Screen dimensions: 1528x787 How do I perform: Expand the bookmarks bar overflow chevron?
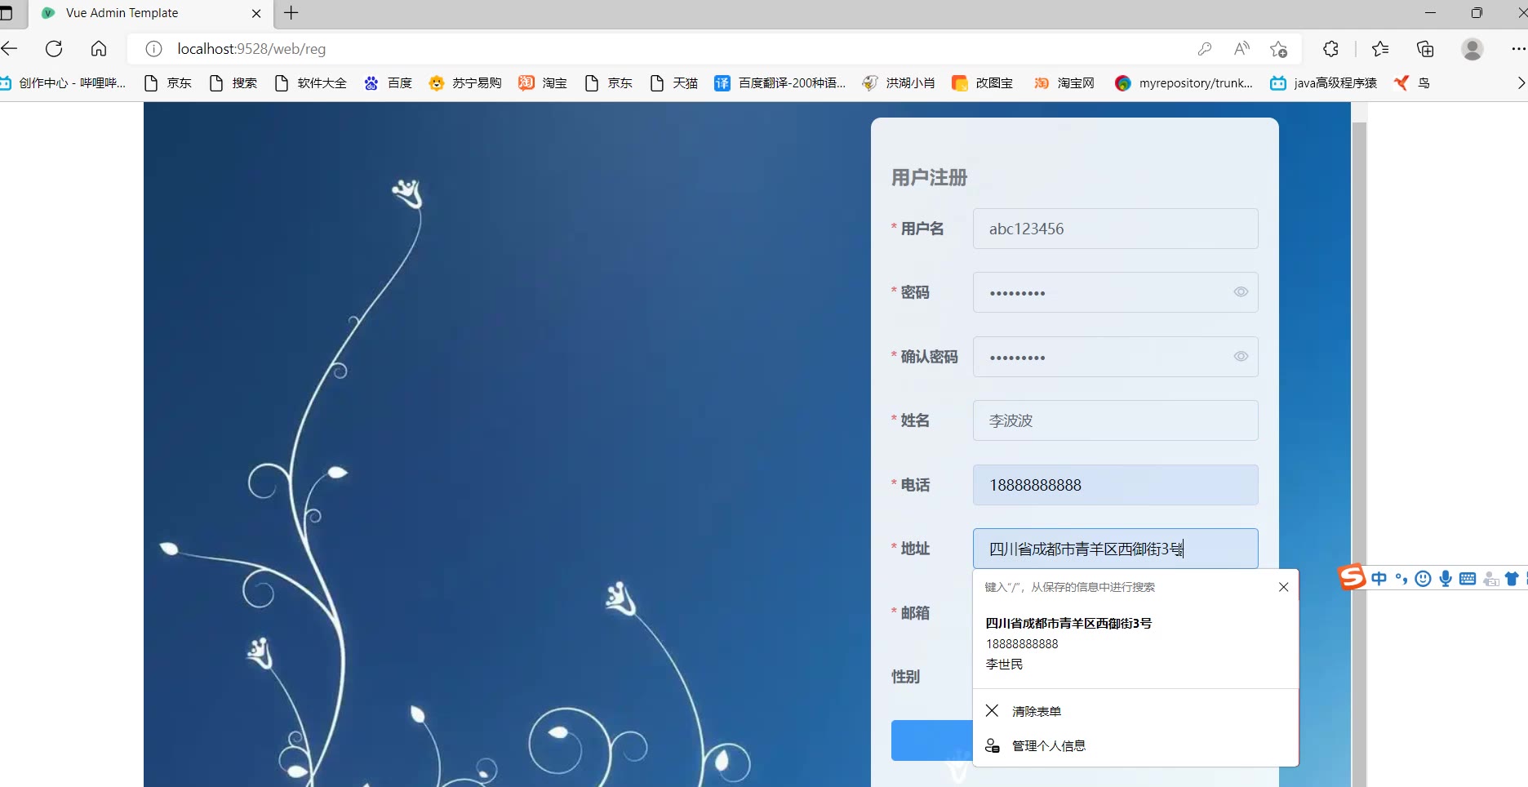pyautogui.click(x=1520, y=83)
